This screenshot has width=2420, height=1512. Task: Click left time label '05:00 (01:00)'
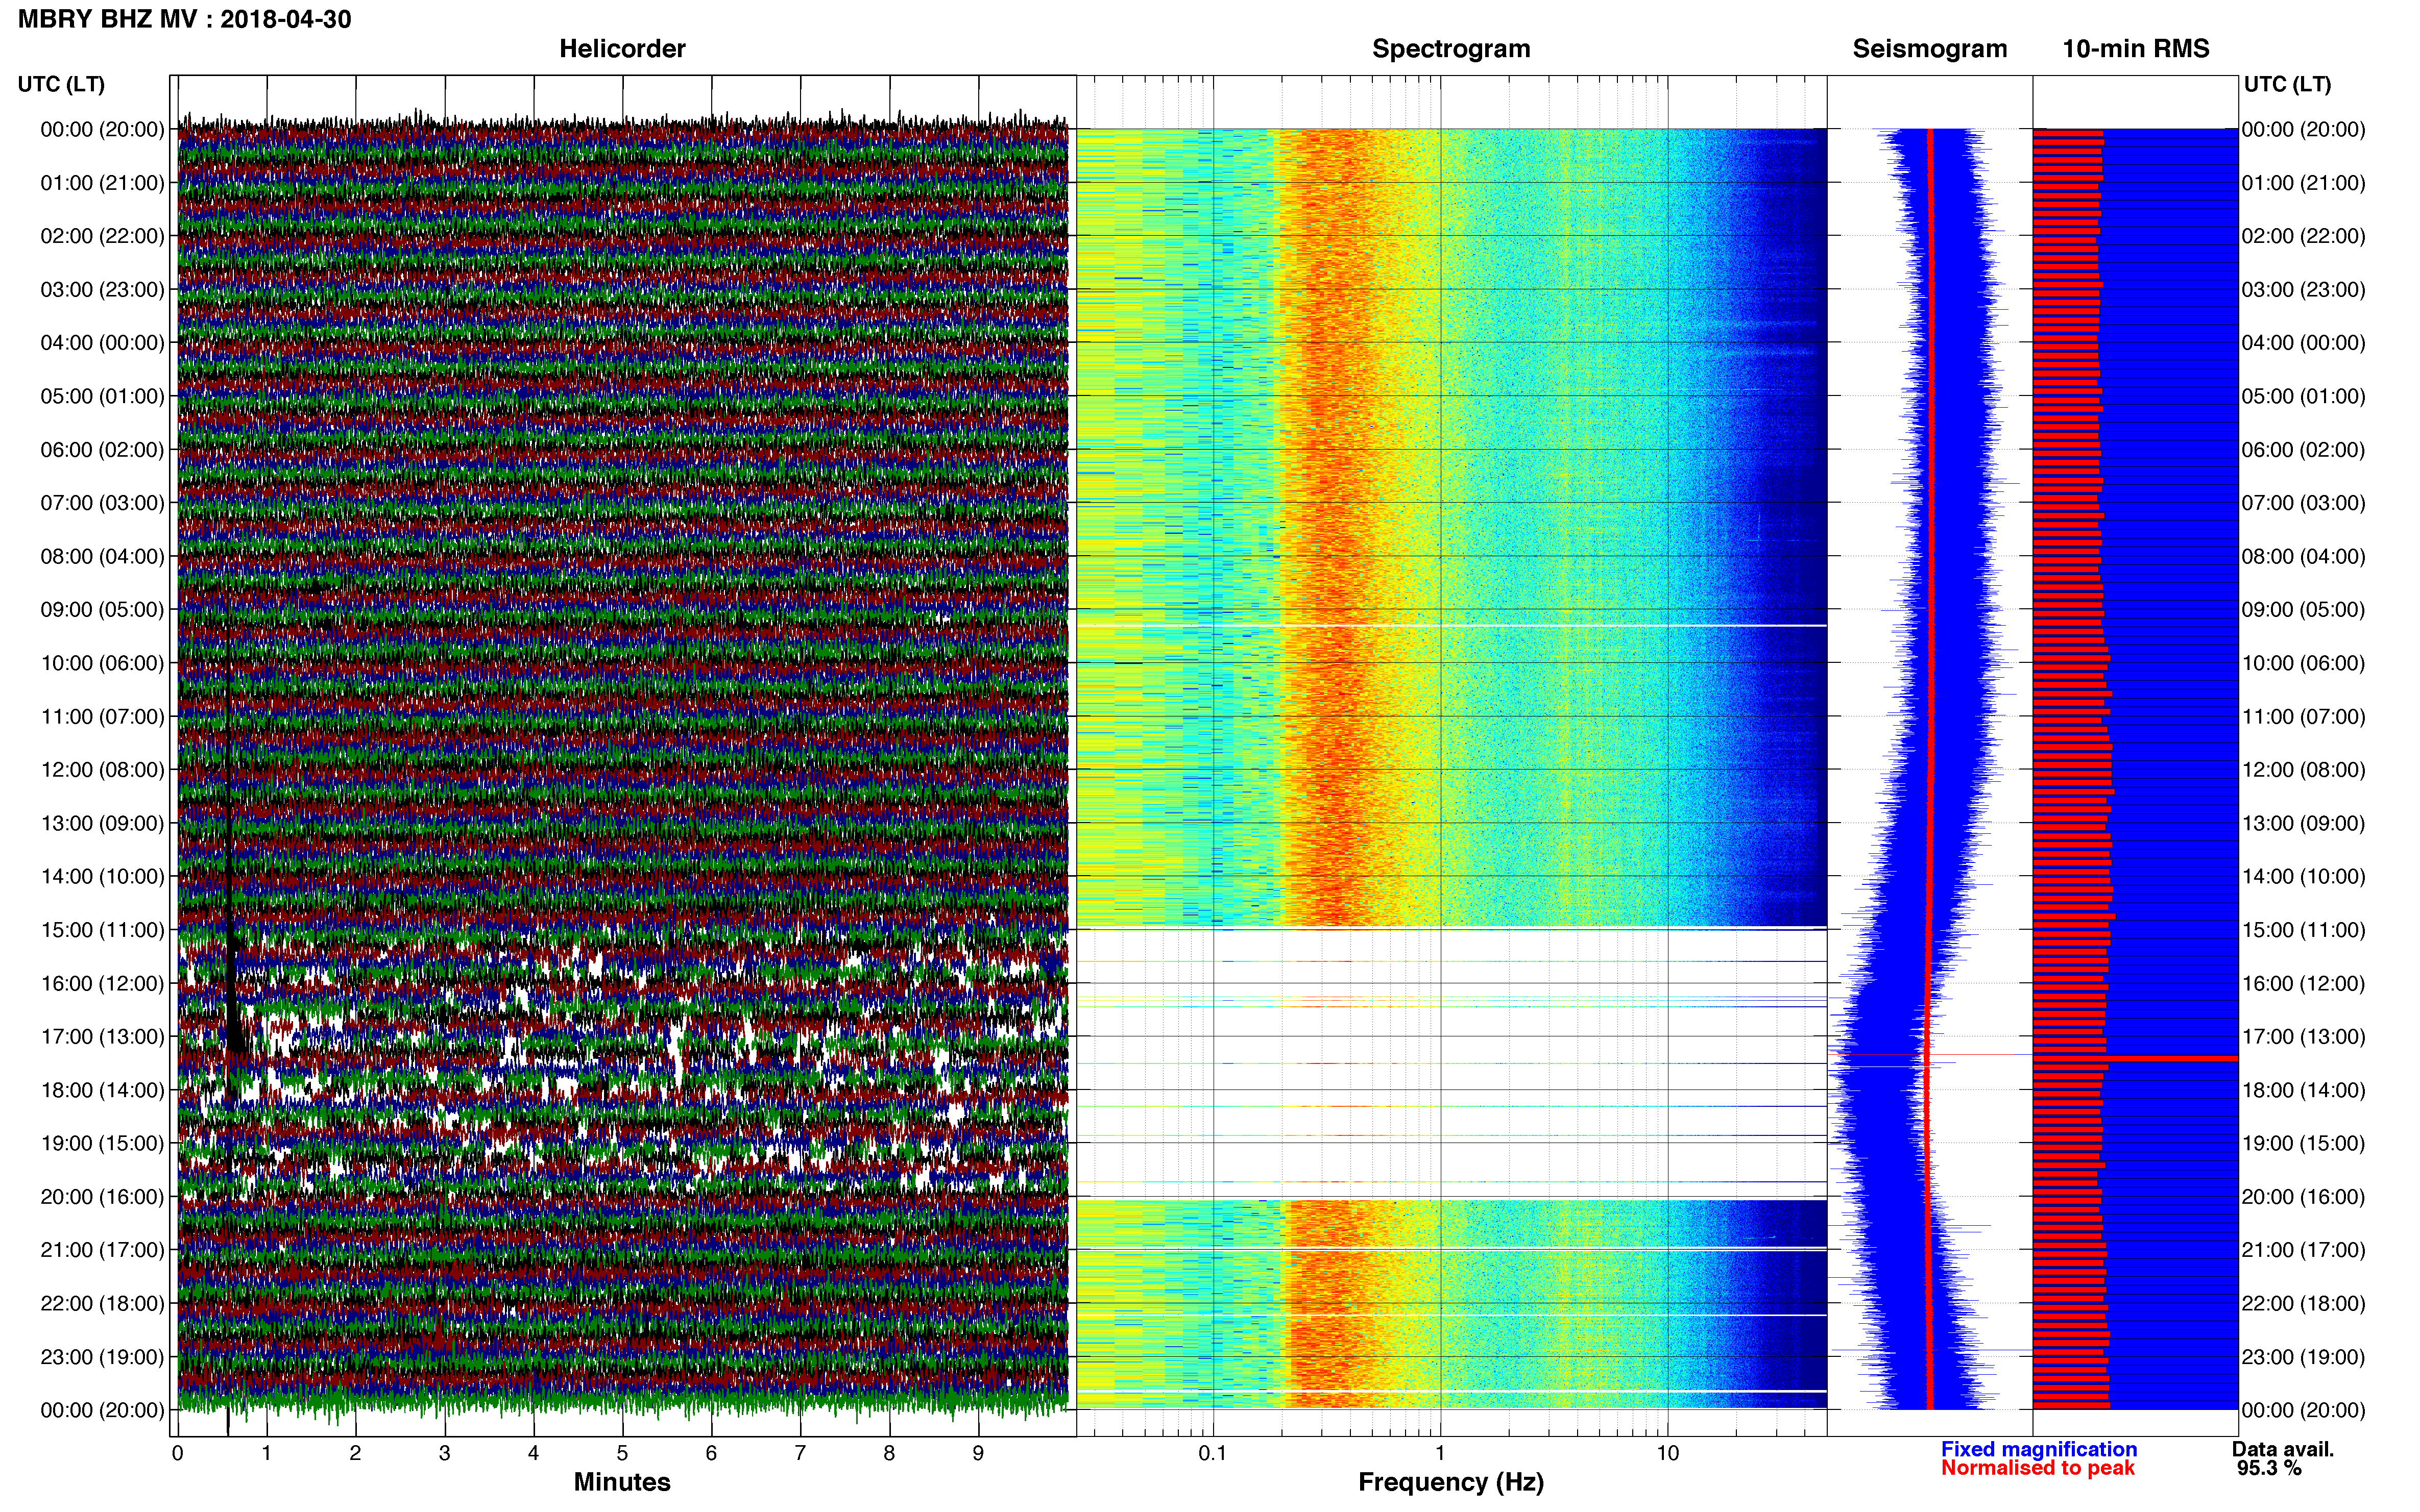(x=102, y=396)
